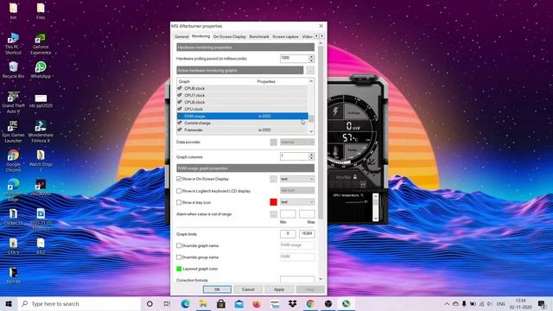Pick red tray icon color swatch
Image resolution: width=553 pixels, height=311 pixels.
point(273,202)
